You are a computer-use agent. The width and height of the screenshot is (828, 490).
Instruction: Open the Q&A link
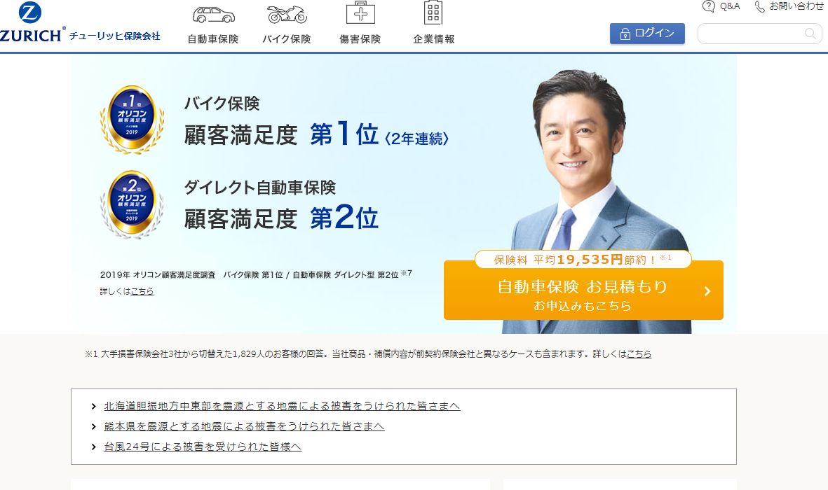730,6
